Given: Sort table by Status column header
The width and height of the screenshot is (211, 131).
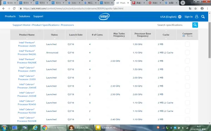Looking at the screenshot, I should click(x=55, y=35).
